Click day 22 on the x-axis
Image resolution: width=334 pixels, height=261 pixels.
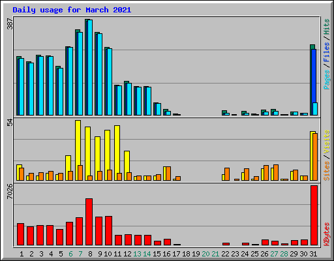click(x=225, y=254)
